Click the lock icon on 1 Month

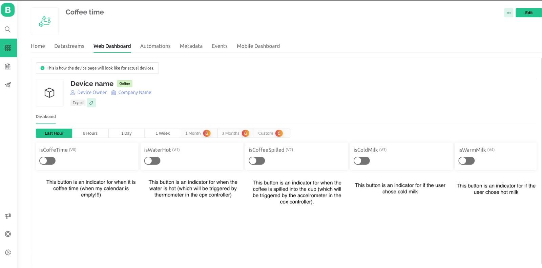[207, 133]
